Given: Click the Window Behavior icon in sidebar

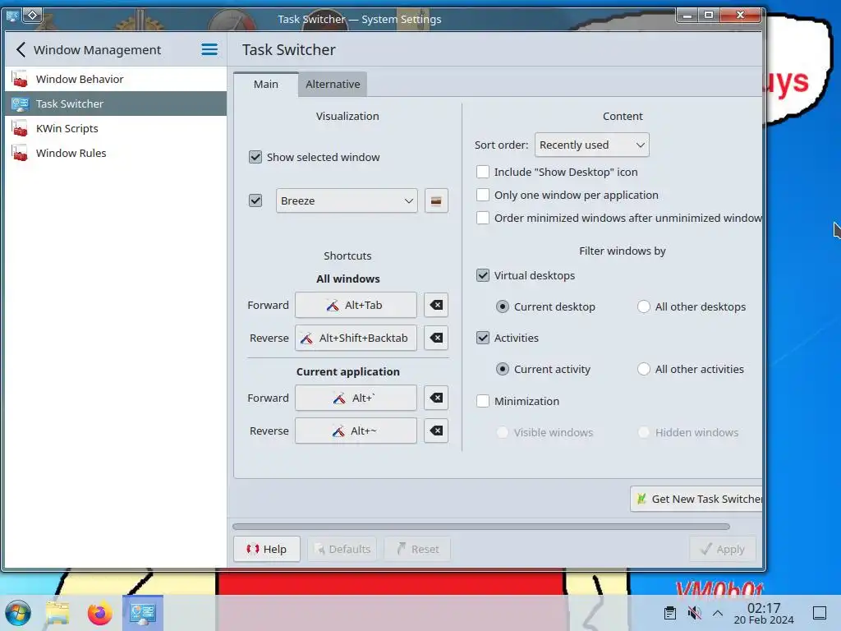Looking at the screenshot, I should tap(20, 79).
